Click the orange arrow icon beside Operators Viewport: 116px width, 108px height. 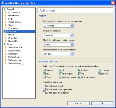6,54
